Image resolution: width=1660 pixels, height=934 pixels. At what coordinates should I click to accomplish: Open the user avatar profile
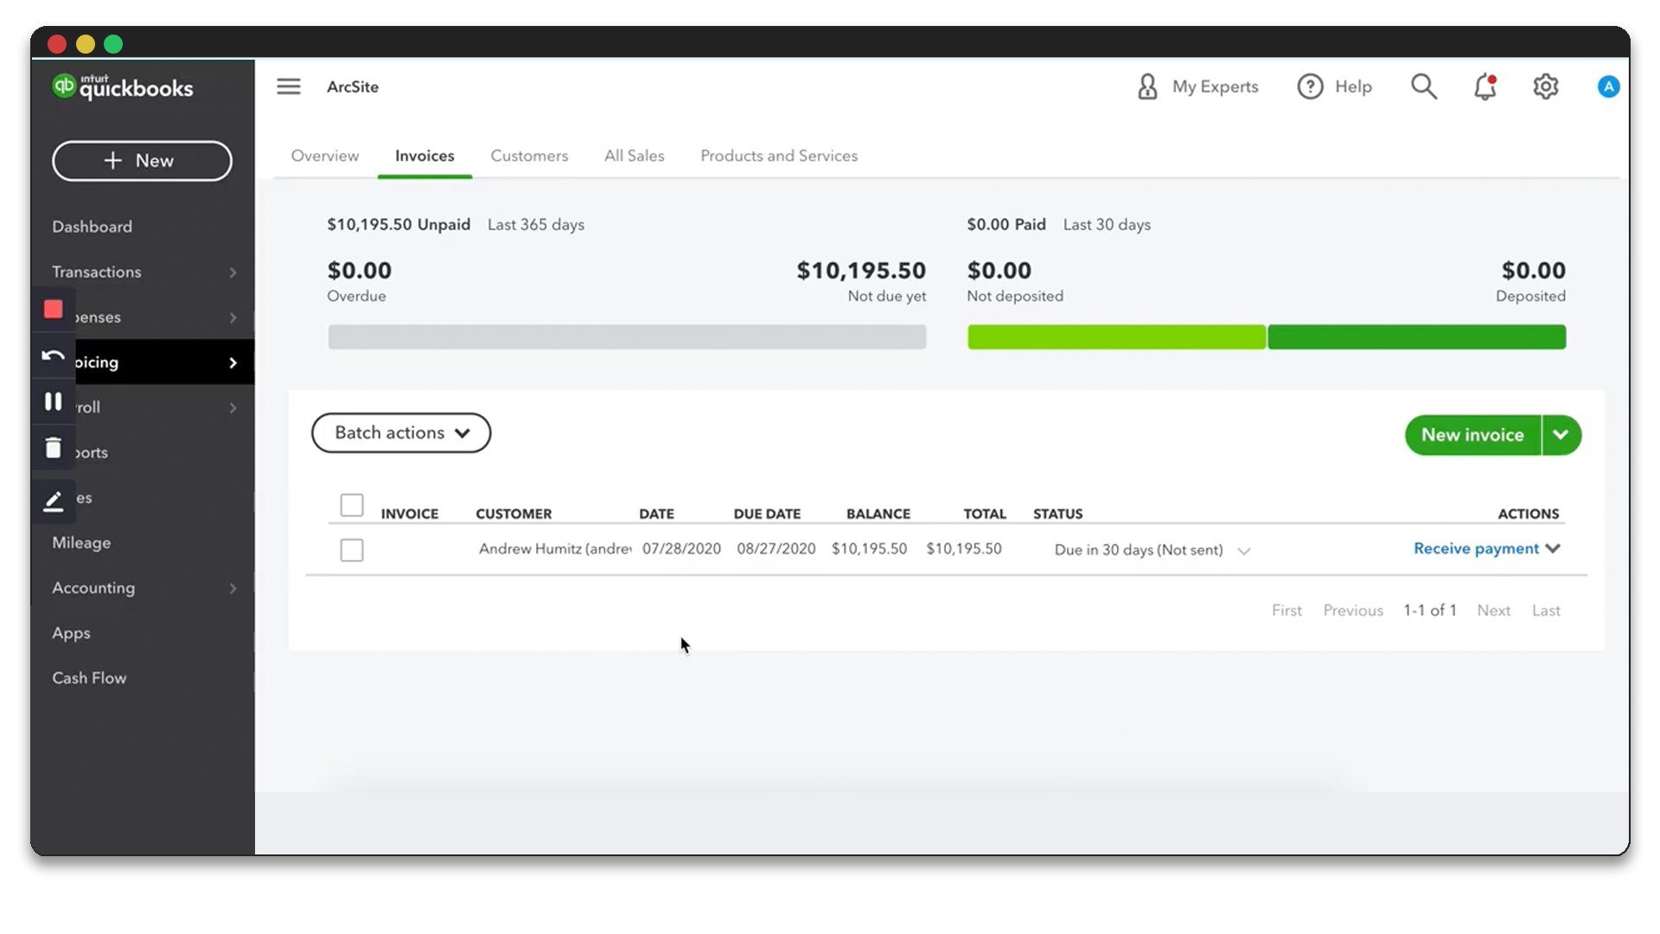click(x=1608, y=86)
